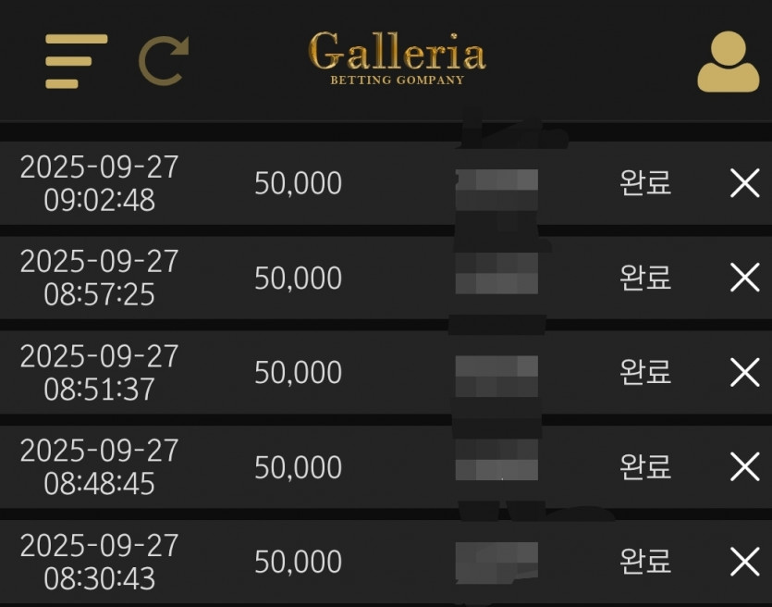Click the 2025-09-27 08:48:45 timestamp
This screenshot has width=772, height=607.
(99, 466)
